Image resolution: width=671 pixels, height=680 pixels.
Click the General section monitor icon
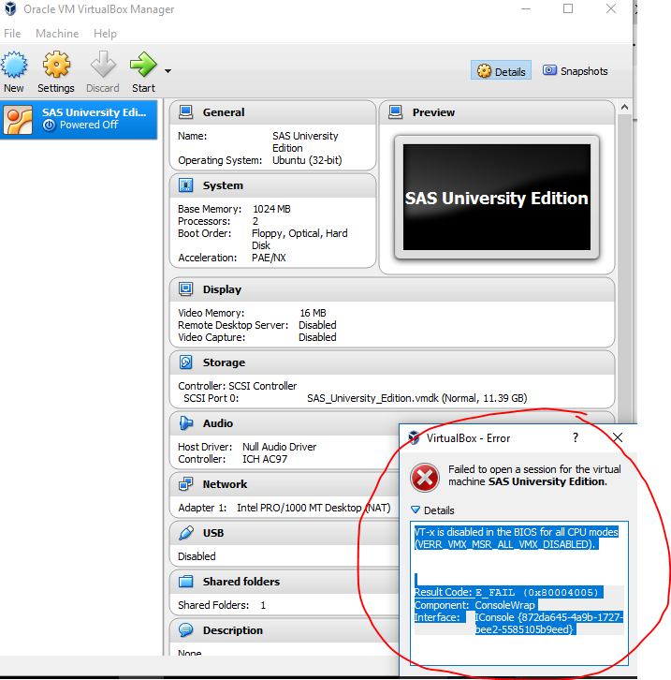click(186, 112)
